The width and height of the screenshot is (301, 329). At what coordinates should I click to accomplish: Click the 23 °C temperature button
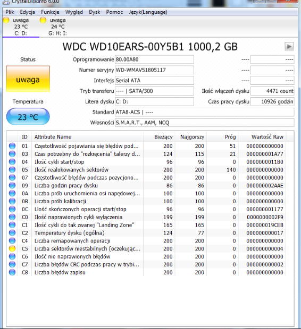click(28, 117)
